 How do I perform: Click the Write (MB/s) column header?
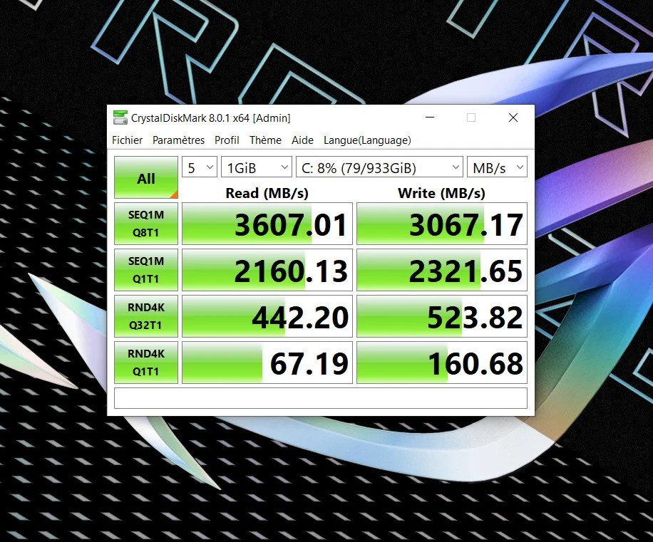coord(441,193)
